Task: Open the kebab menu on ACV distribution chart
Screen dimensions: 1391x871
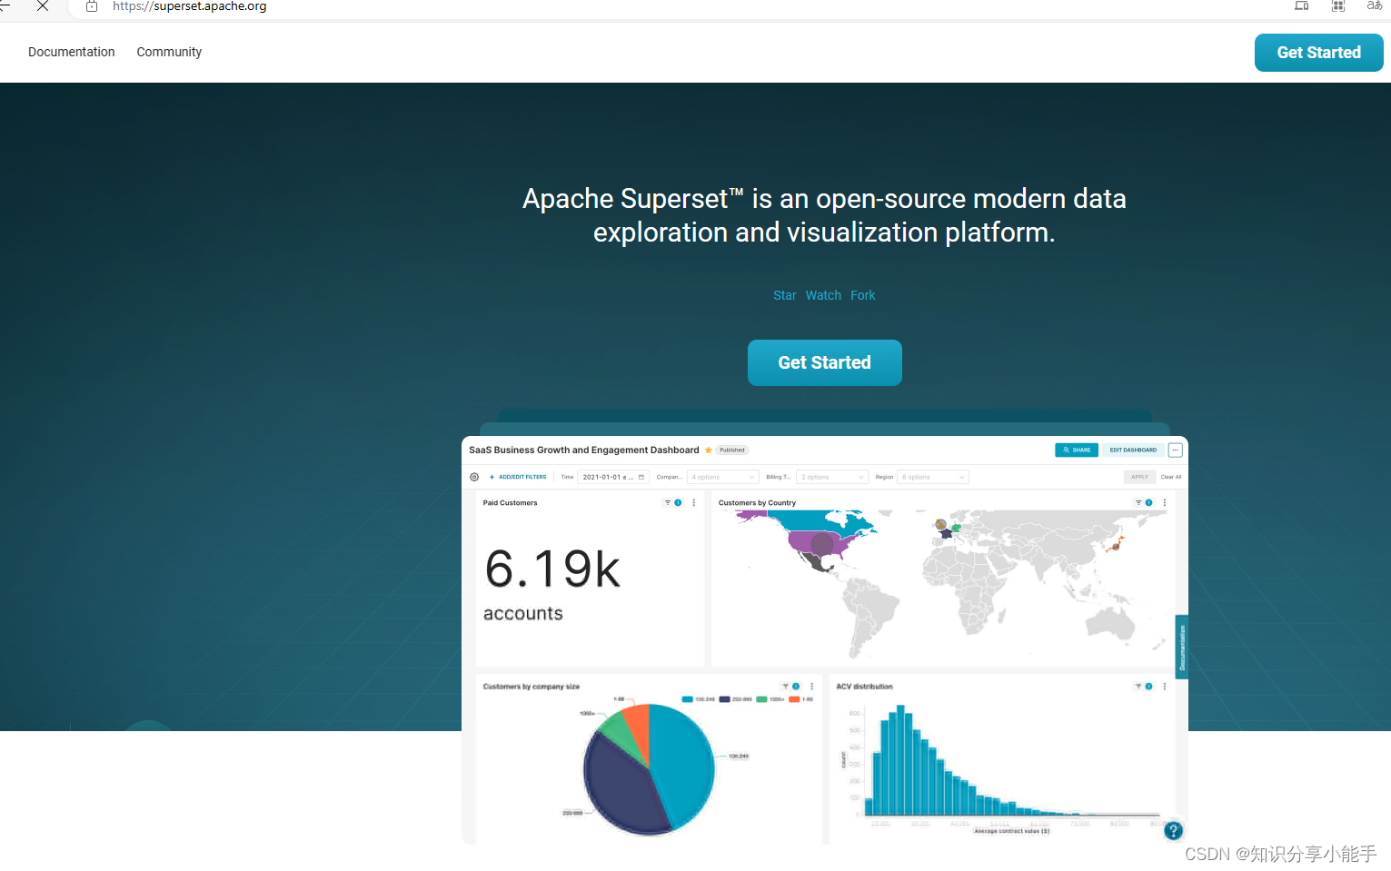Action: click(1165, 687)
